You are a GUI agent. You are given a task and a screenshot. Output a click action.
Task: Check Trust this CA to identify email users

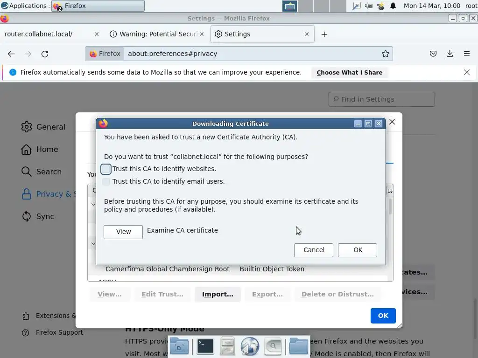[x=106, y=182]
